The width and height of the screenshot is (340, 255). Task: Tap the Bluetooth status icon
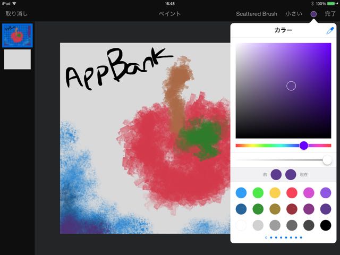(x=312, y=4)
